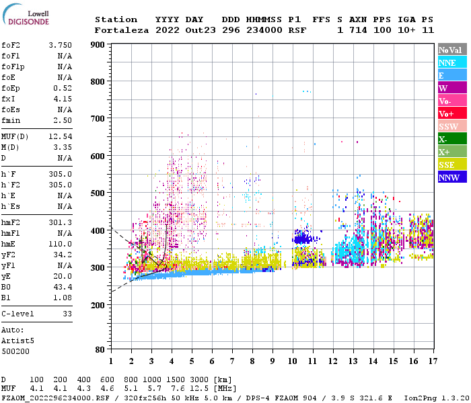Click the AXN value 714
The height and width of the screenshot is (403, 471).
358,30
